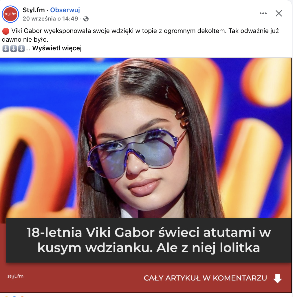Open the Styl.fm page name link

(34, 10)
